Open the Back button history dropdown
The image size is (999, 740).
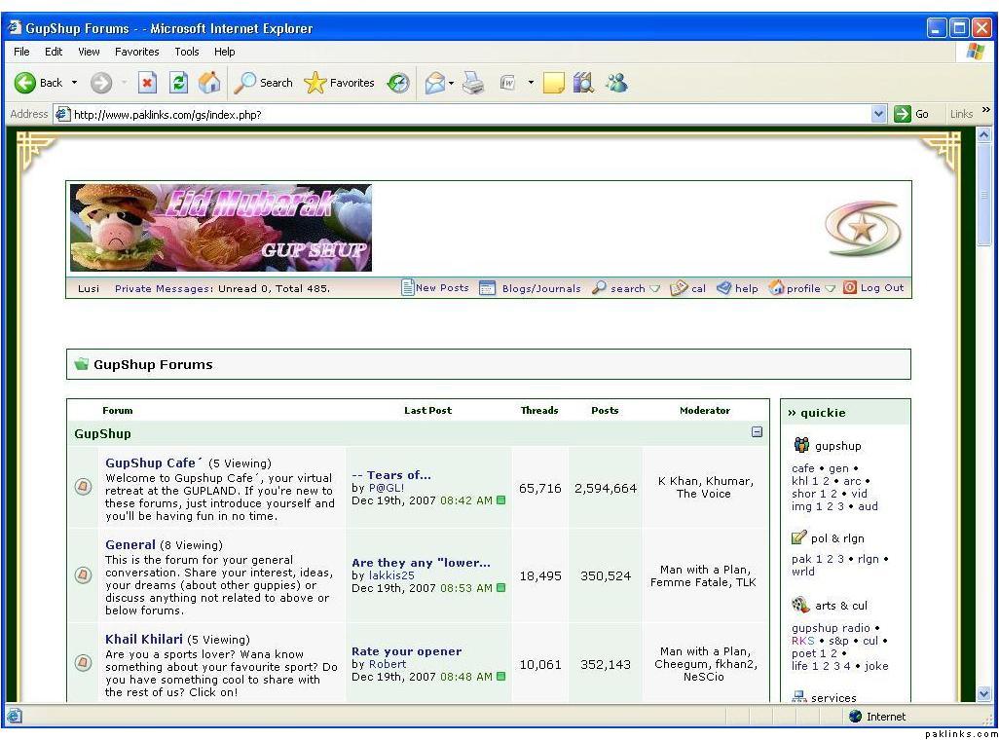(x=74, y=84)
